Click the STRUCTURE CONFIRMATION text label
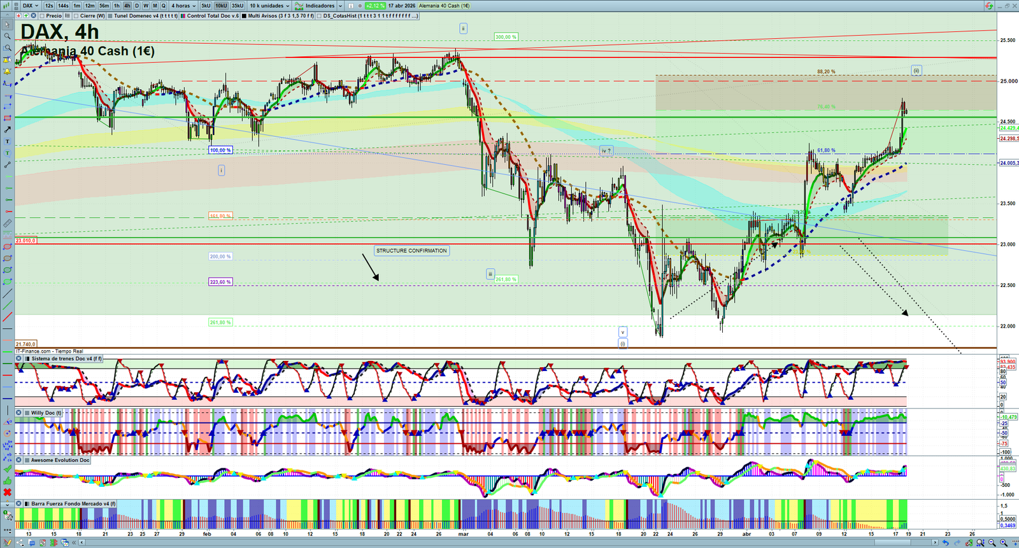The width and height of the screenshot is (1019, 548). pos(411,251)
